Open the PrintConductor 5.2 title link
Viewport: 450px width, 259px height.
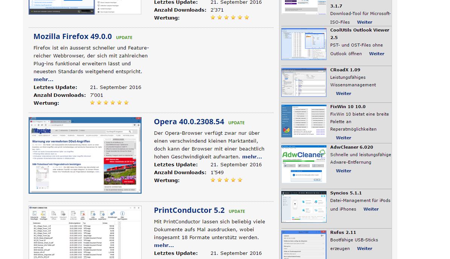[x=189, y=210]
